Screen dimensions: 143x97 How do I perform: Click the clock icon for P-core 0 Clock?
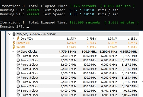point(18,56)
